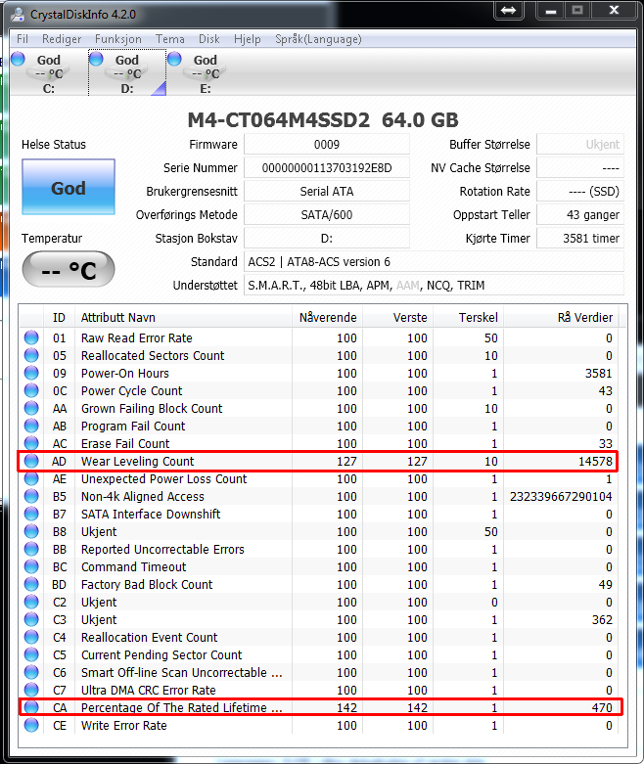This screenshot has height=764, width=644.
Task: Click the Firmware value field 0009
Action: click(327, 145)
